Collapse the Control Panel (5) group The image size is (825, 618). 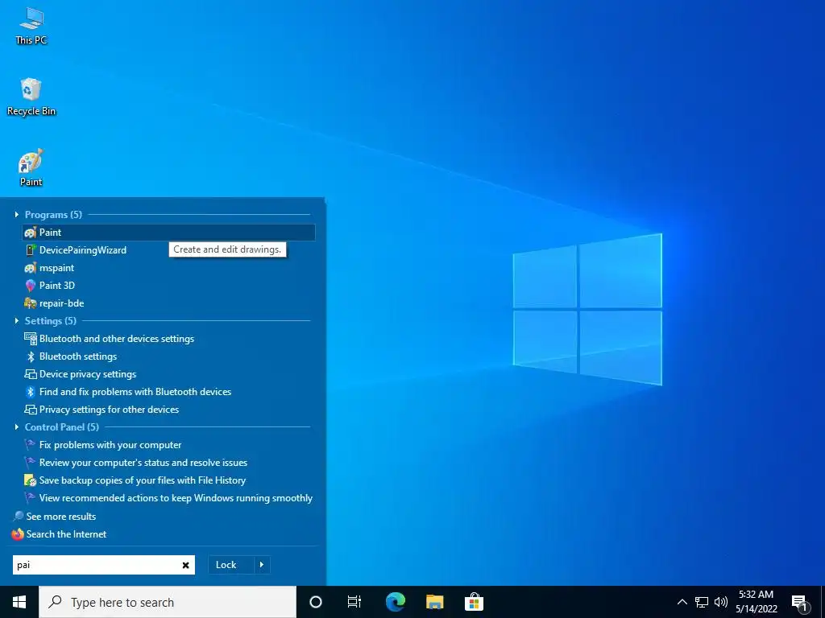pos(17,426)
